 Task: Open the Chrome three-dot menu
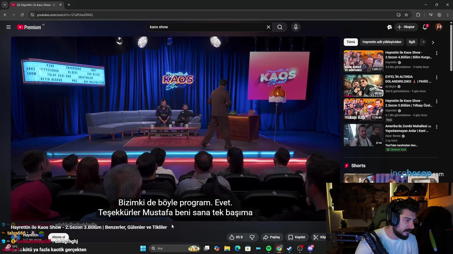[448, 15]
